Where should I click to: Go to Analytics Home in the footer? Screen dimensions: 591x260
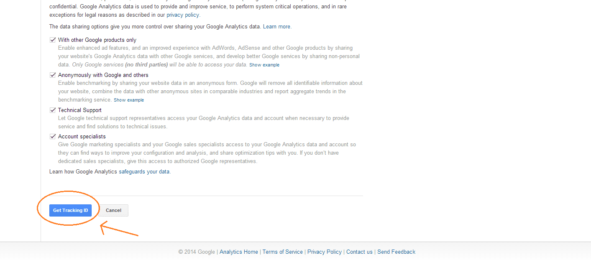[x=239, y=252]
